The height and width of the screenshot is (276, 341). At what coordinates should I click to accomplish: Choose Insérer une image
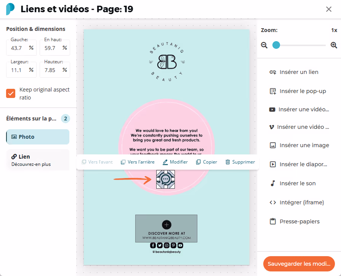[x=299, y=145]
